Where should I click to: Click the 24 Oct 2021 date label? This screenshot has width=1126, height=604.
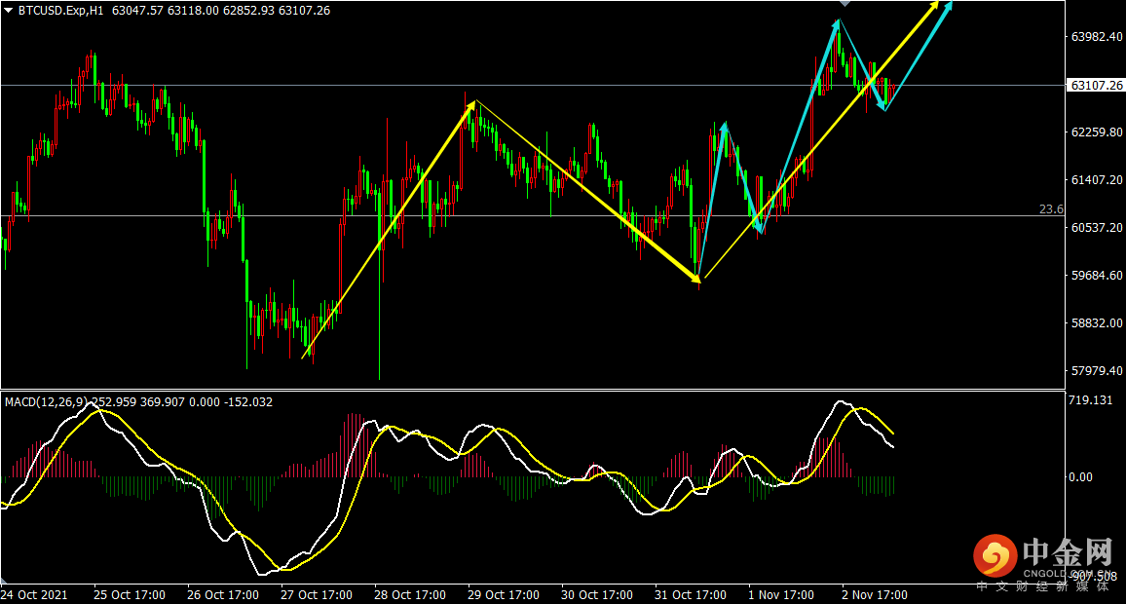click(34, 594)
